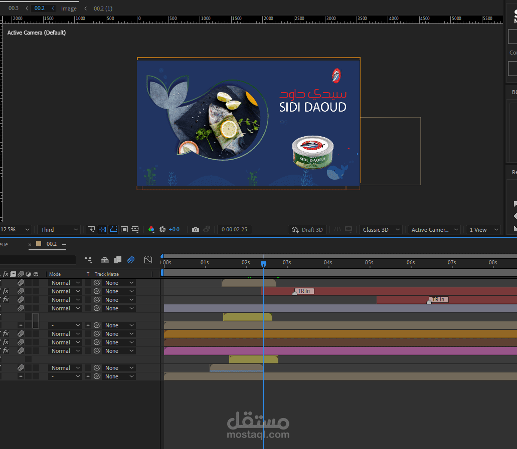Open None track matte dropdown on bottom layer row
517x449 pixels.
pos(119,376)
